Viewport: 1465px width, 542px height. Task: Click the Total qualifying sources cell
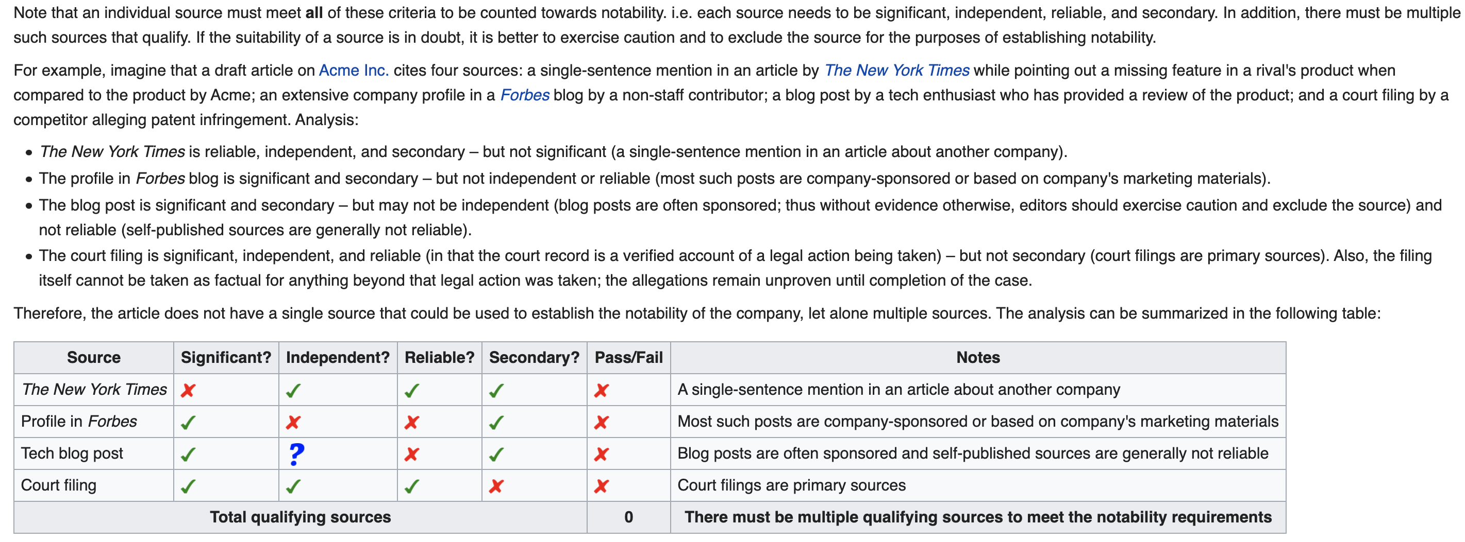coord(301,517)
